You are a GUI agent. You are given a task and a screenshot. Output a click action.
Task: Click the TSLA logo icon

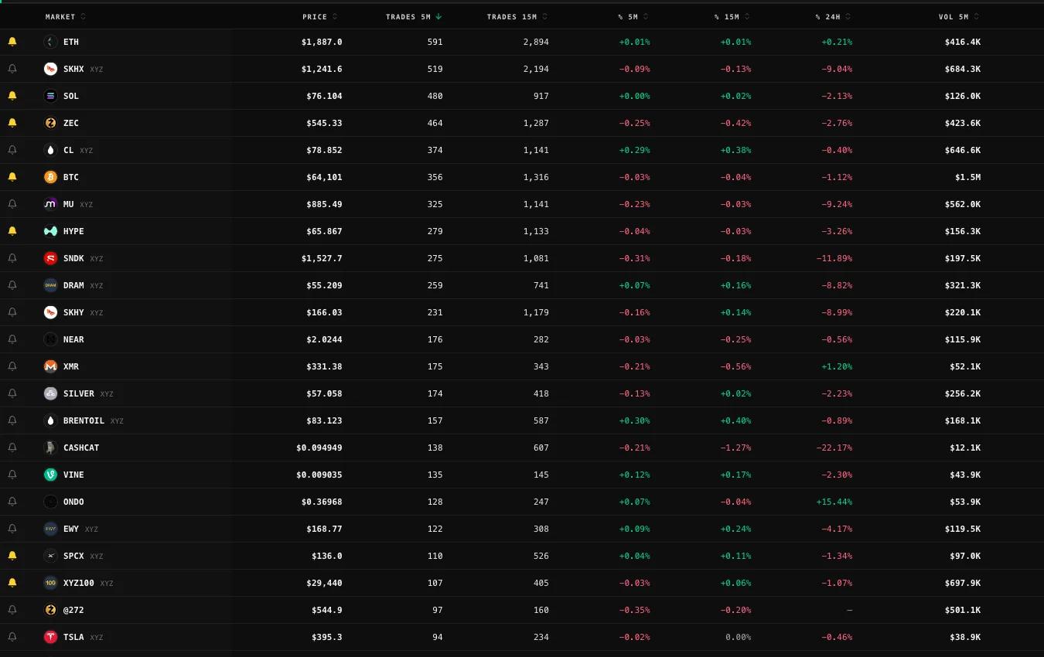tap(50, 637)
